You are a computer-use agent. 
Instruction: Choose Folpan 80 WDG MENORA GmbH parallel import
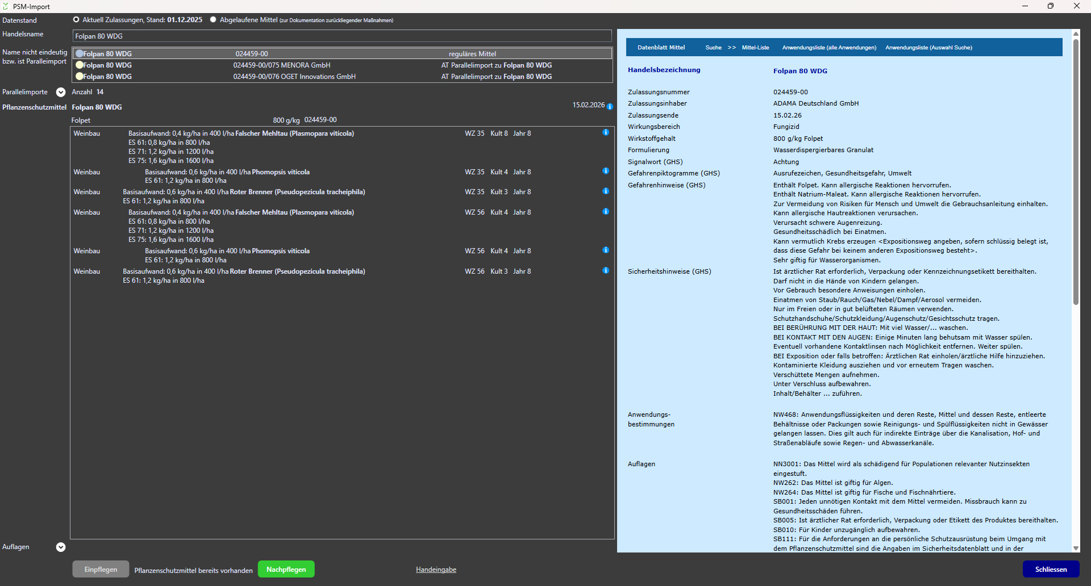(x=80, y=65)
